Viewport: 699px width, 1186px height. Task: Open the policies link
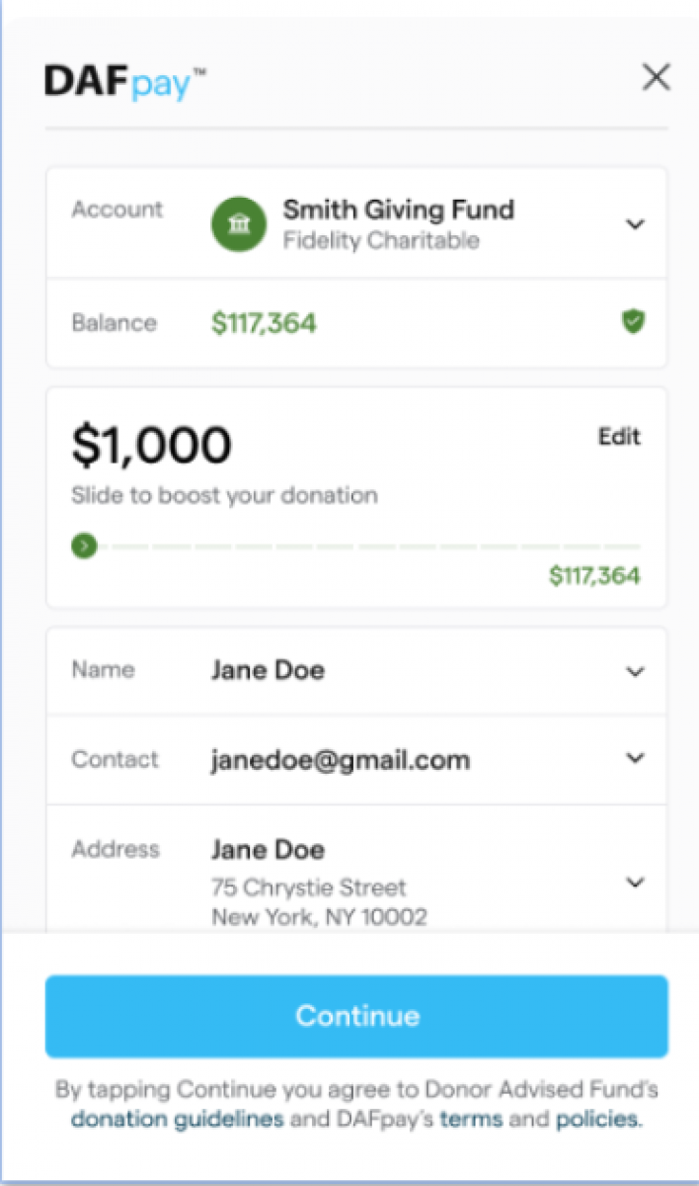coord(597,1120)
